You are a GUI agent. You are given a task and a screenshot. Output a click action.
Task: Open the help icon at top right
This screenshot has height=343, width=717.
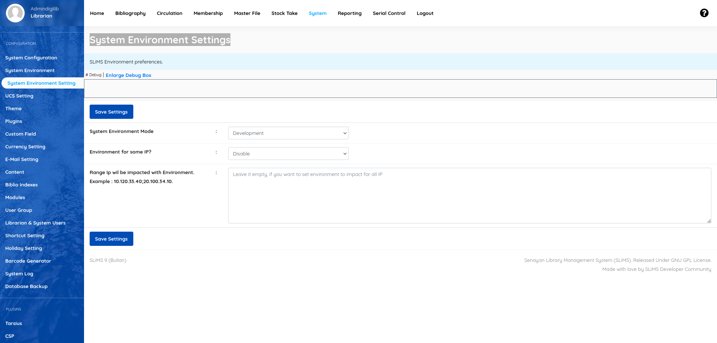[704, 13]
